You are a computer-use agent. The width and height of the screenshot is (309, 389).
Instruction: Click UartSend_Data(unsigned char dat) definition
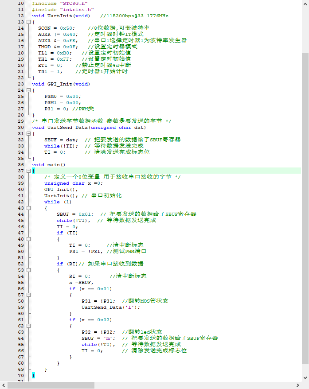(x=89, y=127)
